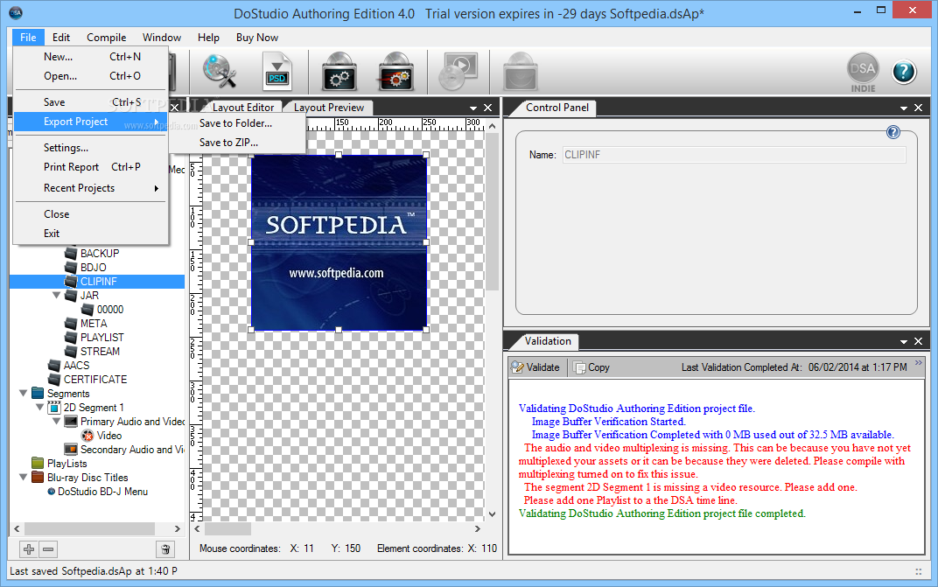Choose New... from File menu
The width and height of the screenshot is (938, 587).
[x=90, y=57]
